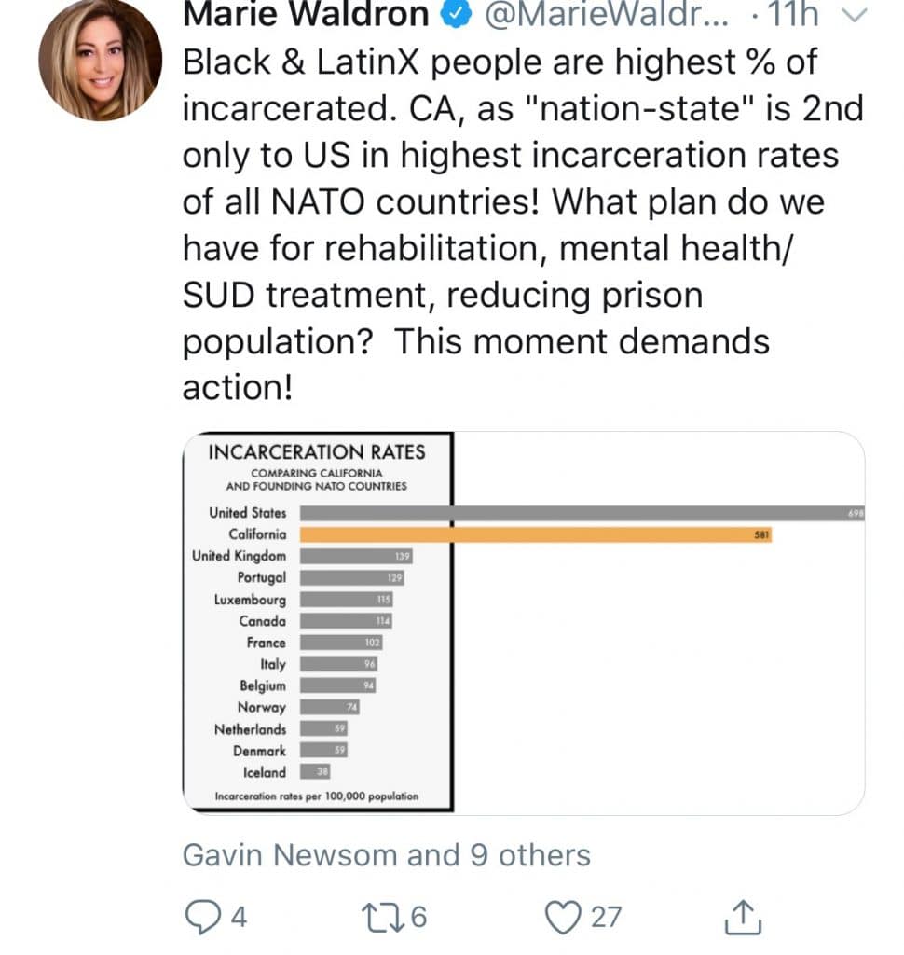
Task: Like the tweet with the heart icon
Action: point(563,918)
